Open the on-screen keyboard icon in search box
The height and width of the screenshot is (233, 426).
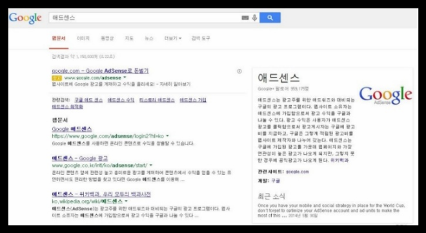click(x=245, y=18)
